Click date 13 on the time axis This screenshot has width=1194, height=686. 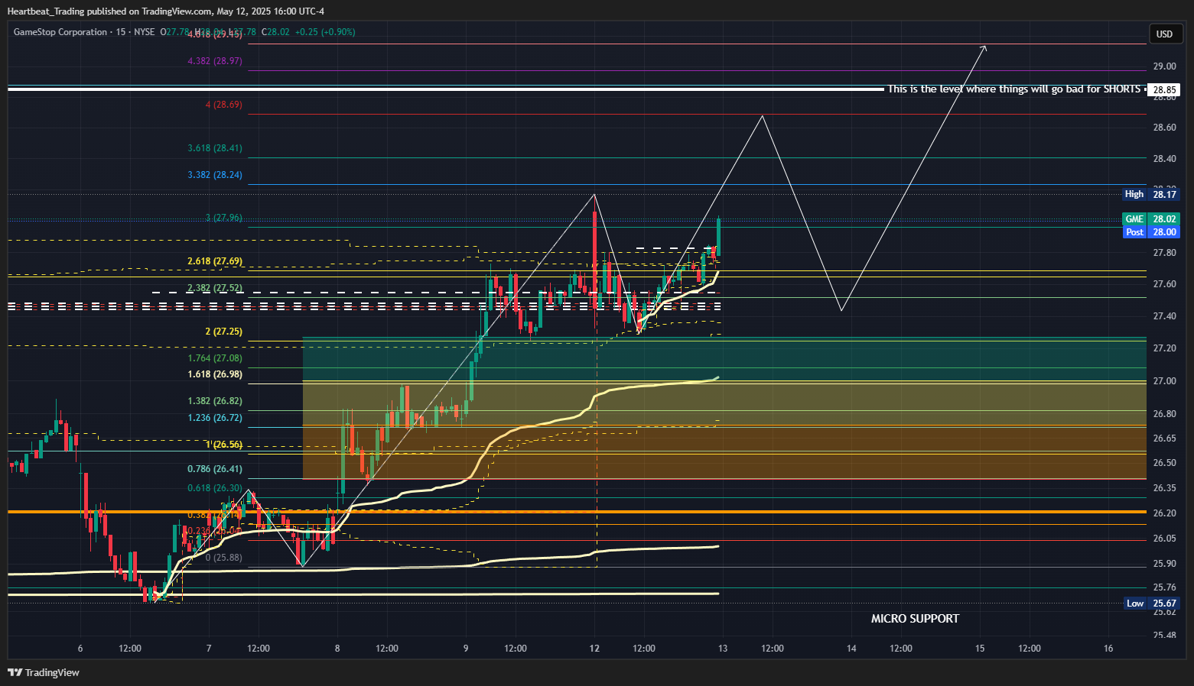pyautogui.click(x=723, y=649)
